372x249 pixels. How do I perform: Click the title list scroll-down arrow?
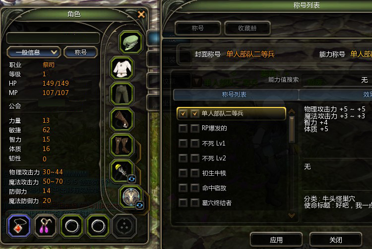click(292, 215)
